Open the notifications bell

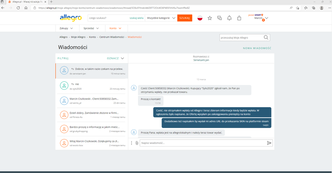tap(229, 18)
